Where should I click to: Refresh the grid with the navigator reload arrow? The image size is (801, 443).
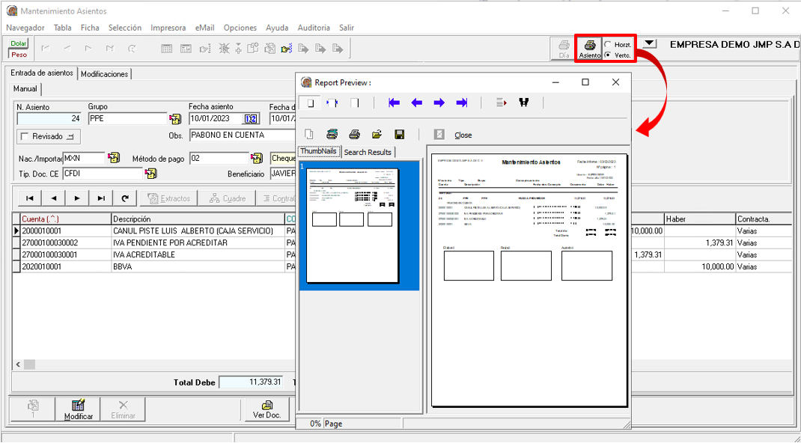coord(125,198)
